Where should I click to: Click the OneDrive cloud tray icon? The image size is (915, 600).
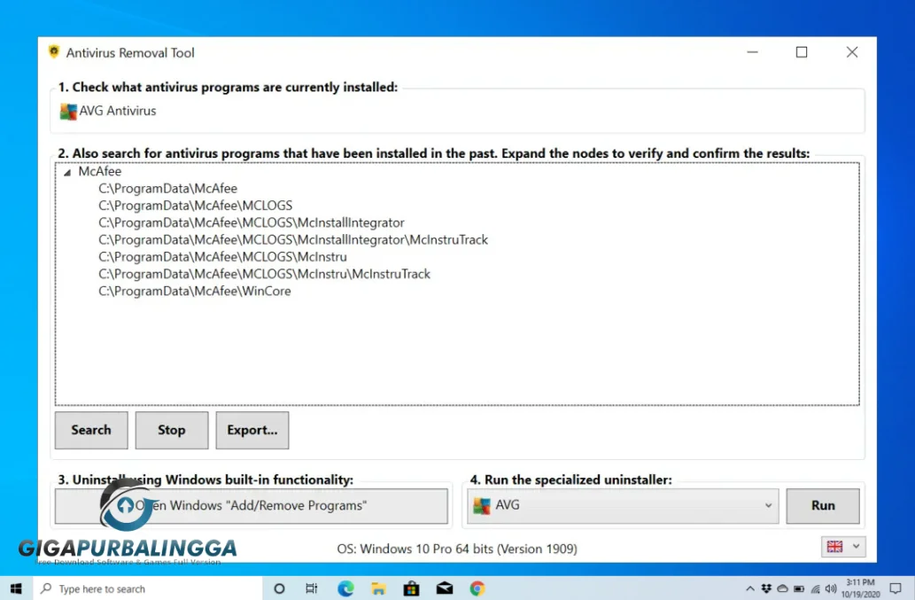pos(782,588)
